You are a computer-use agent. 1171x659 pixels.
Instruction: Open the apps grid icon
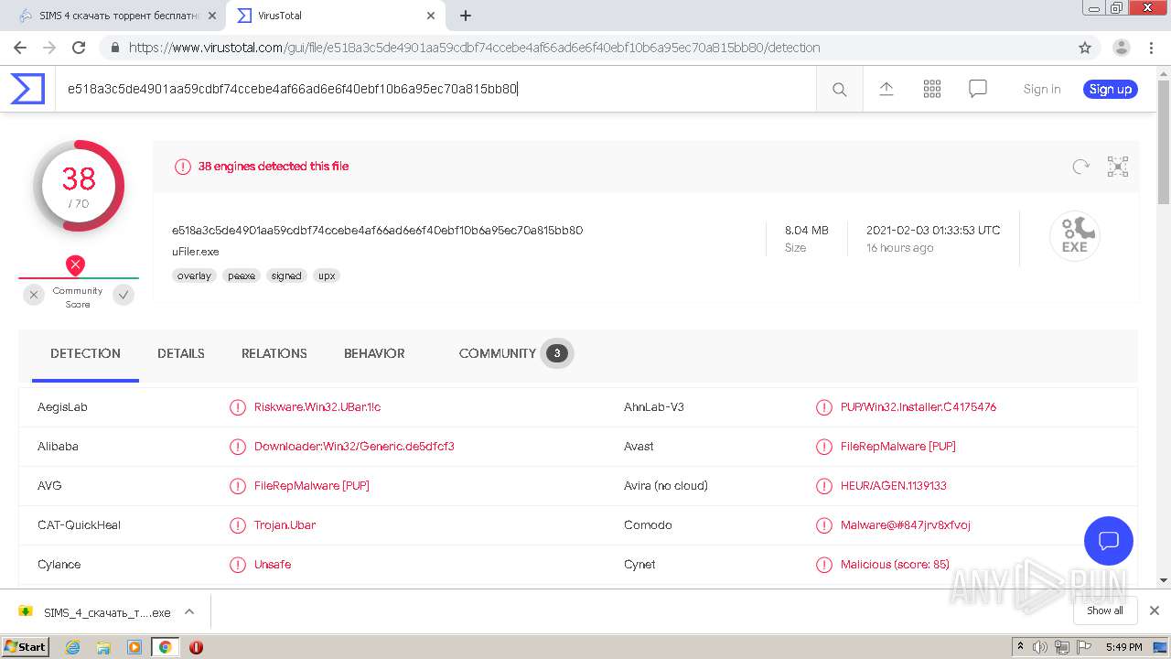(x=932, y=89)
